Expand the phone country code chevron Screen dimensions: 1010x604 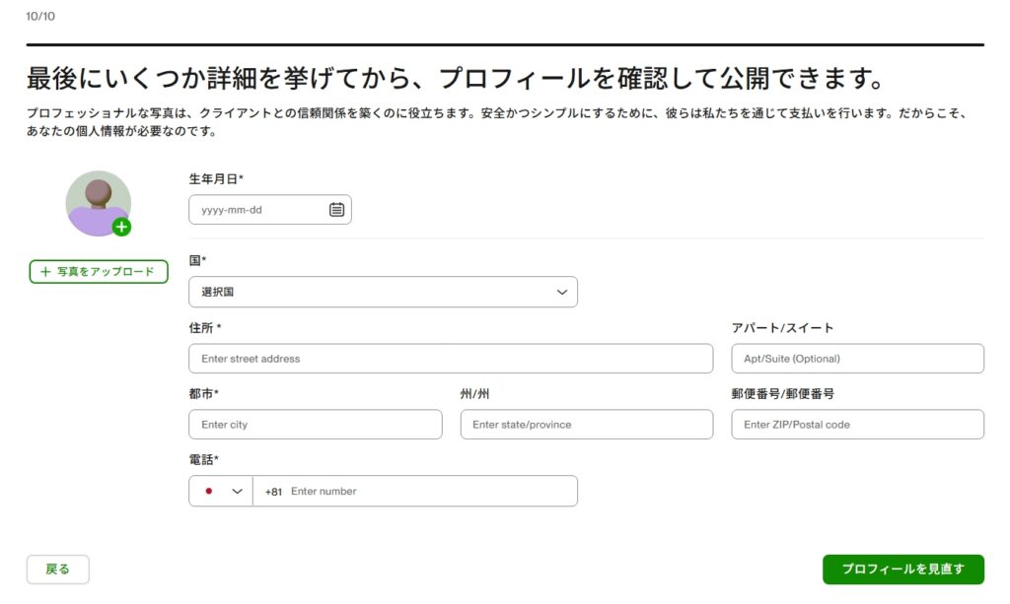click(x=237, y=491)
